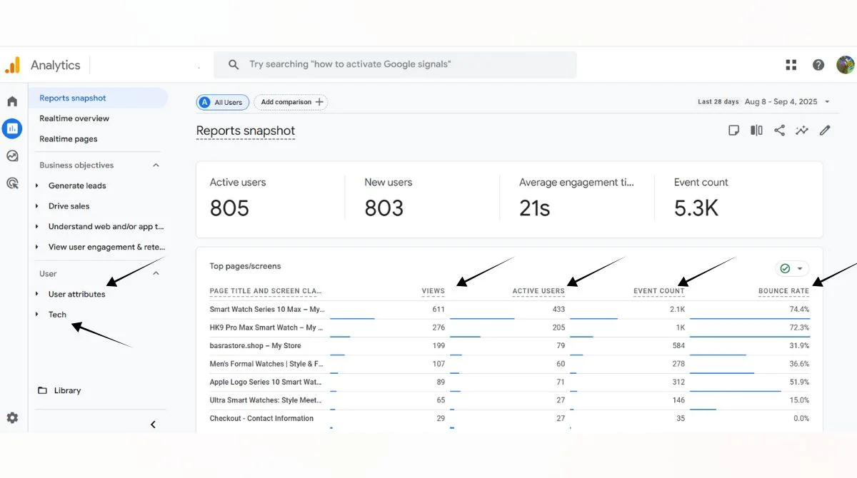Click the Views column header
Image resolution: width=857 pixels, height=478 pixels.
tap(433, 291)
